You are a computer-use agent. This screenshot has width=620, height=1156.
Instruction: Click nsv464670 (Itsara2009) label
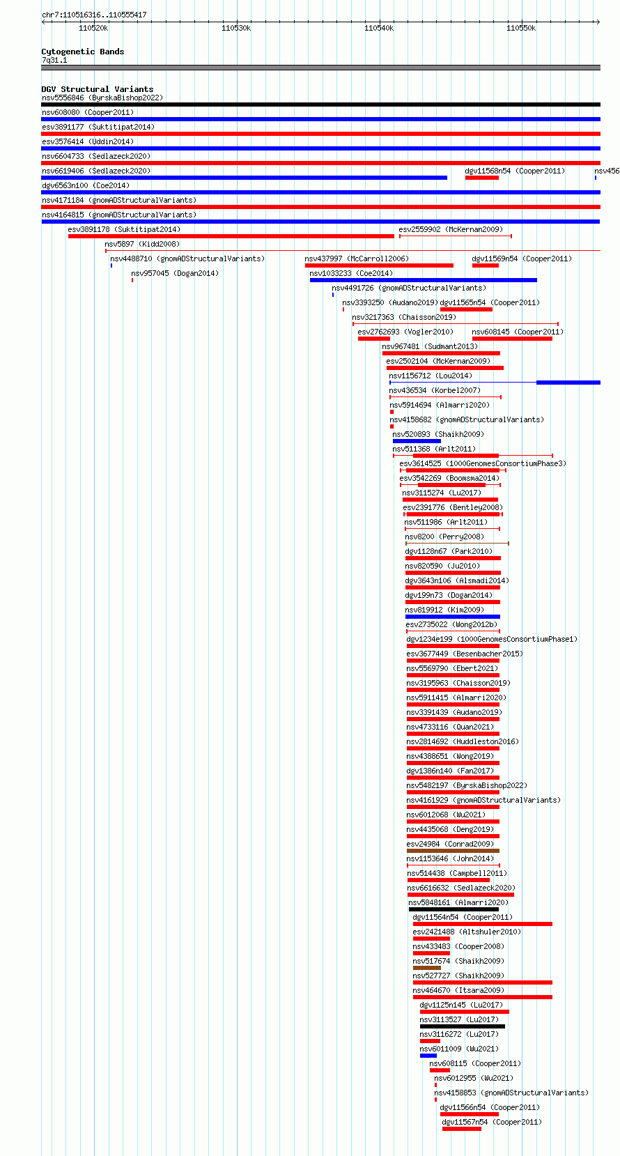(x=458, y=990)
